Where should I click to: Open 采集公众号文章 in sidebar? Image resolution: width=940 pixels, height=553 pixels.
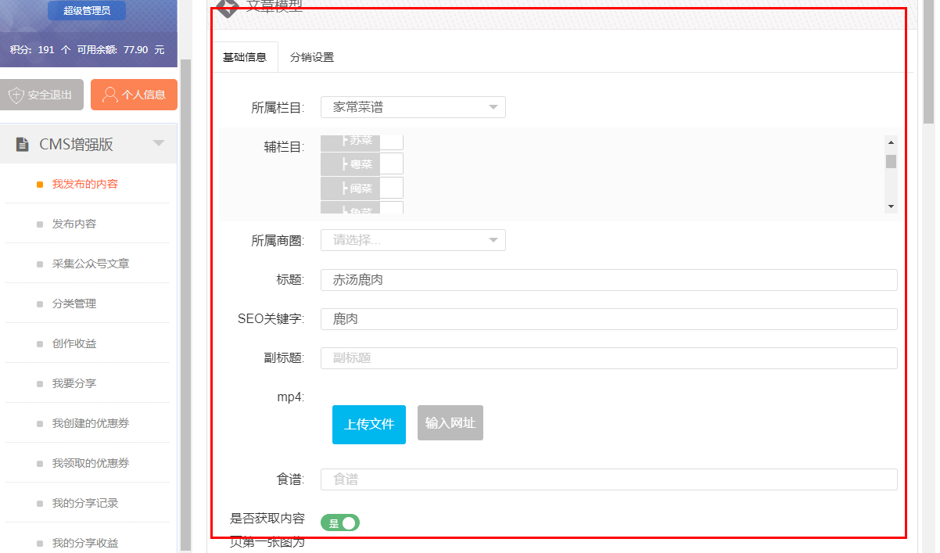[x=91, y=264]
